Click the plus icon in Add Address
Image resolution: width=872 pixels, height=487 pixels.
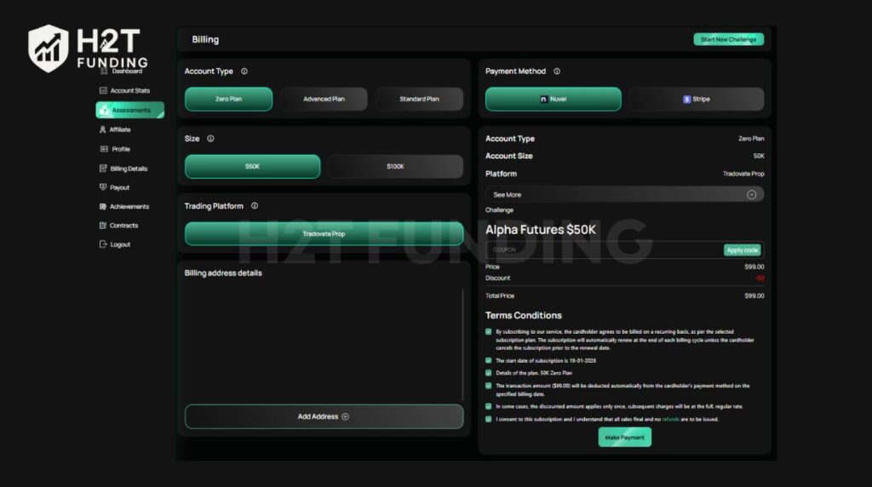point(346,416)
